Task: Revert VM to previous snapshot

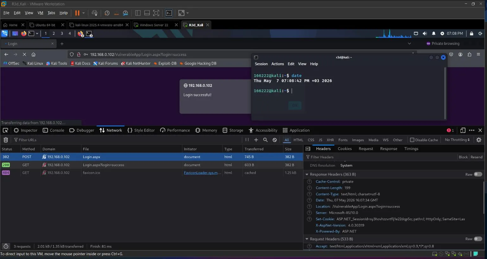Action: click(116, 13)
